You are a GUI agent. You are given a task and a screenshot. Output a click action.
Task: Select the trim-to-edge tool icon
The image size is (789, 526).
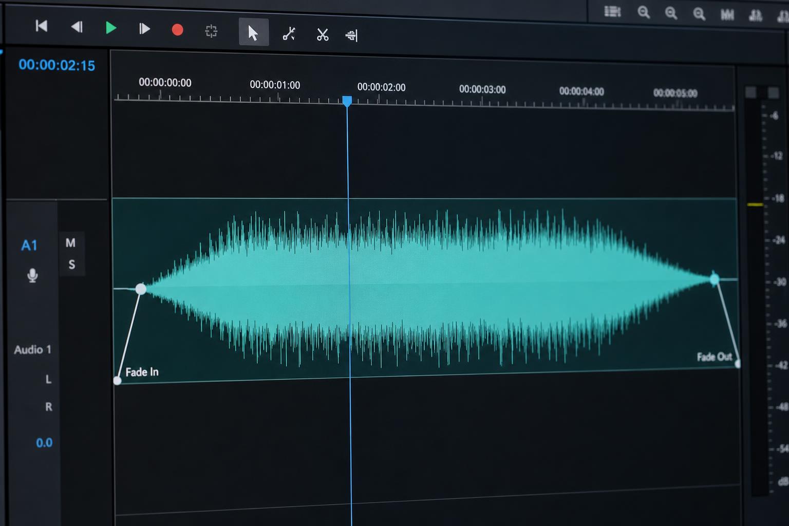point(352,35)
